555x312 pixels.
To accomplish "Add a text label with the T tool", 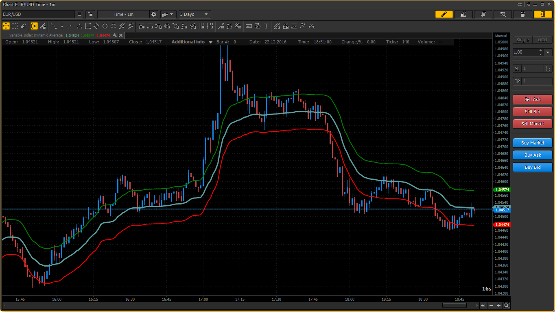I will pyautogui.click(x=266, y=26).
